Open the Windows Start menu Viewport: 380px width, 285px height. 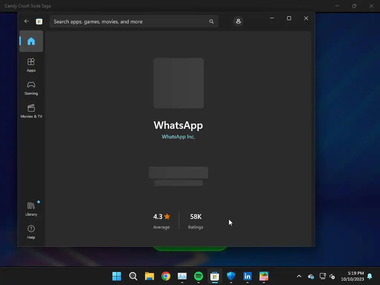coord(117,276)
